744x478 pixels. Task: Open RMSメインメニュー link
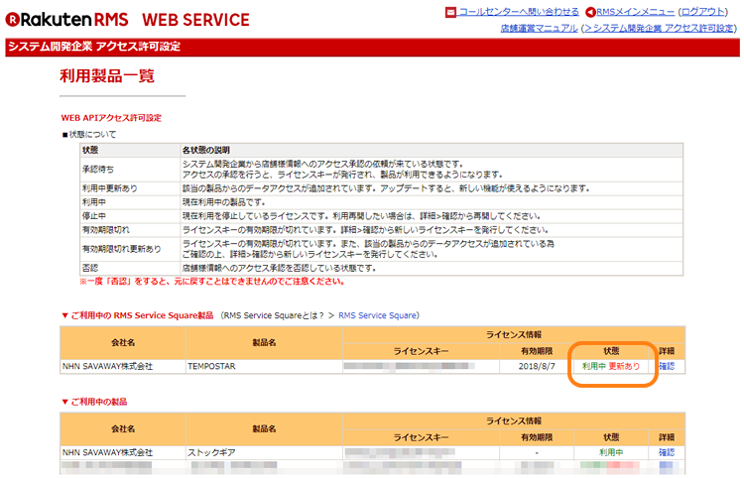click(x=635, y=12)
